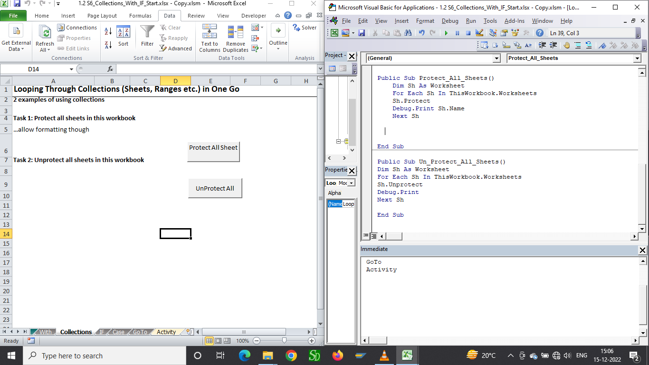Open the Developer ribbon tab in Excel

[254, 16]
